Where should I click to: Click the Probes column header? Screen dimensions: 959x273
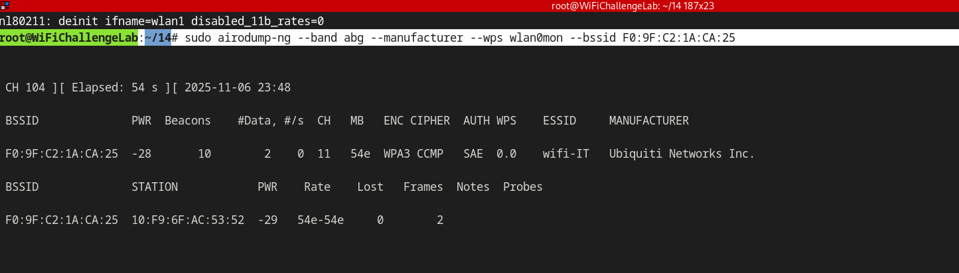coord(522,187)
